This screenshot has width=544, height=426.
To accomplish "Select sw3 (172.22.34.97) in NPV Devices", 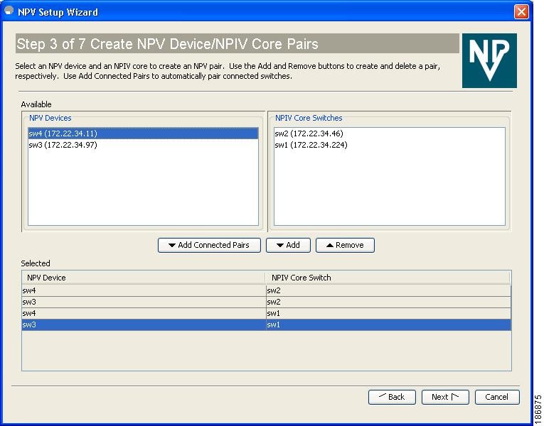I will tap(143, 145).
